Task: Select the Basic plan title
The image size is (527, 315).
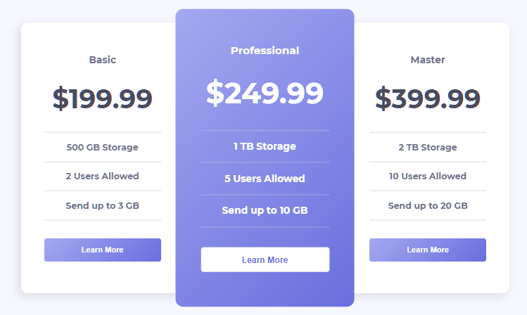Action: pos(103,60)
